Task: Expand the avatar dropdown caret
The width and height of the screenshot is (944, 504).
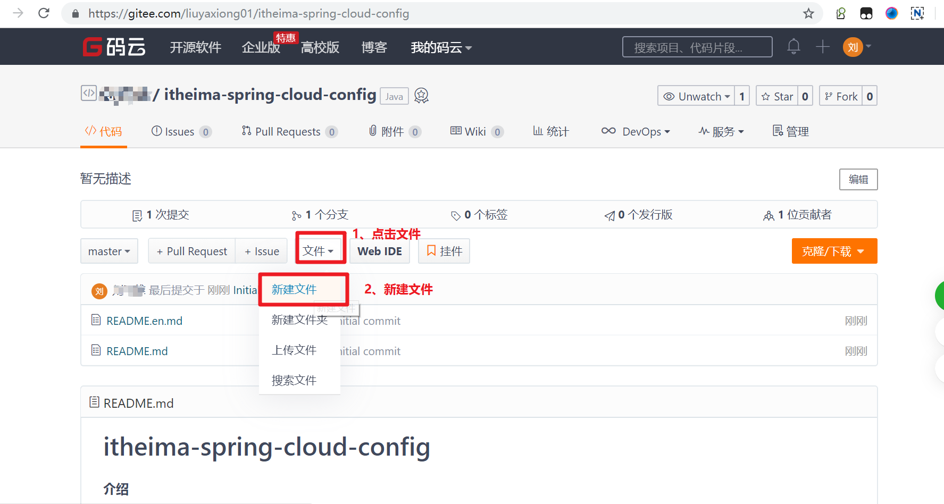Action: coord(868,46)
